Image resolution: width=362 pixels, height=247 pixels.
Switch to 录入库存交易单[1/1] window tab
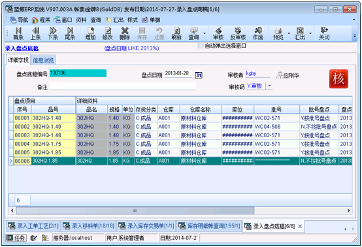coord(146,225)
